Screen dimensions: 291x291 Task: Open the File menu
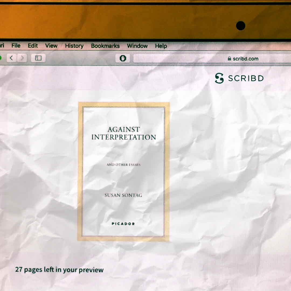click(16, 46)
